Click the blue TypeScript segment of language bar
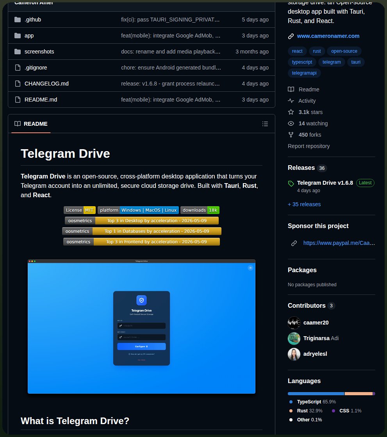The height and width of the screenshot is (437, 387). coord(316,394)
